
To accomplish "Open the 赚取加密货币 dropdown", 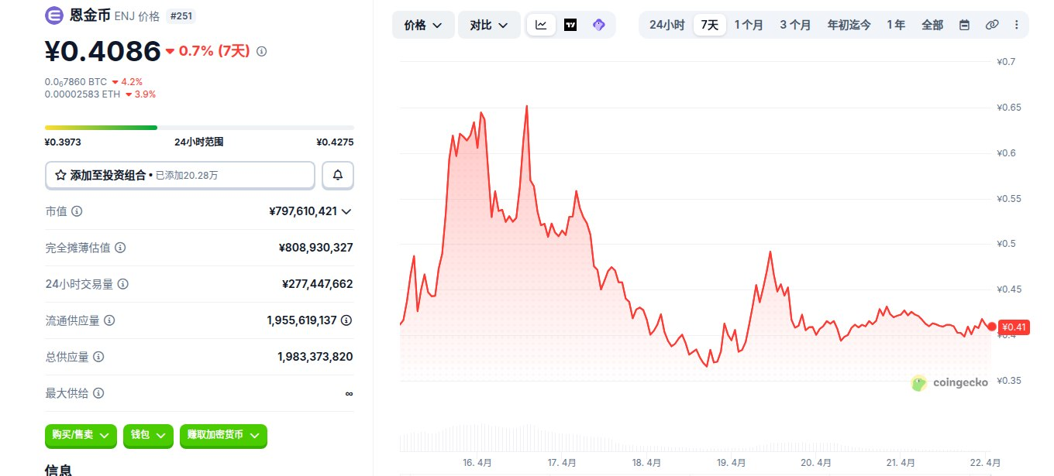I will point(223,436).
